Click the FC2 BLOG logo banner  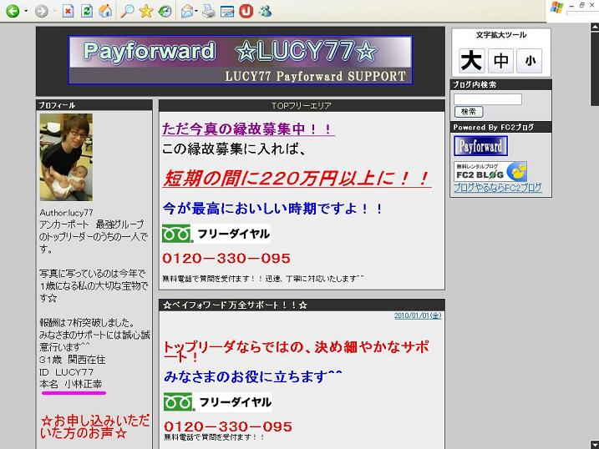490,171
